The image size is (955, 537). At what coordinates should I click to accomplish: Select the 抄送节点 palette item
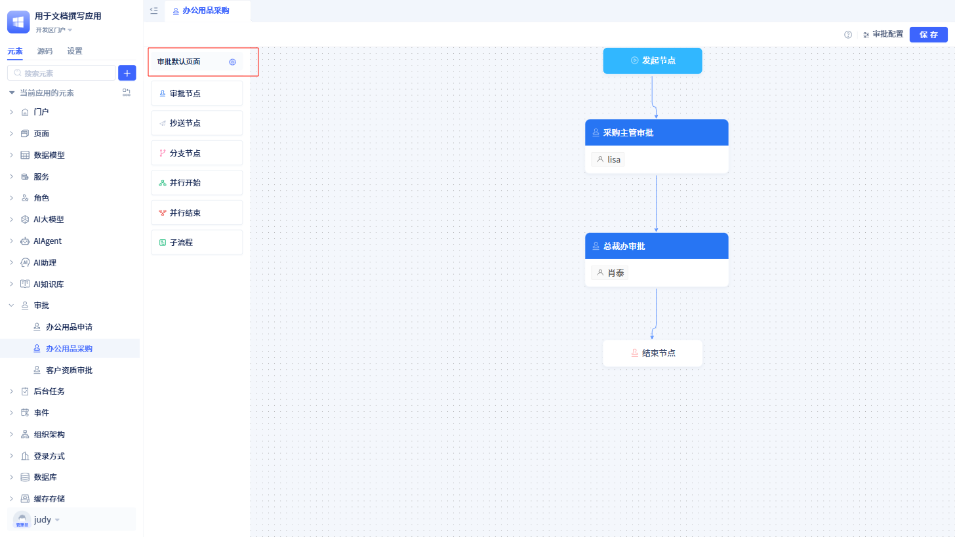(x=197, y=123)
